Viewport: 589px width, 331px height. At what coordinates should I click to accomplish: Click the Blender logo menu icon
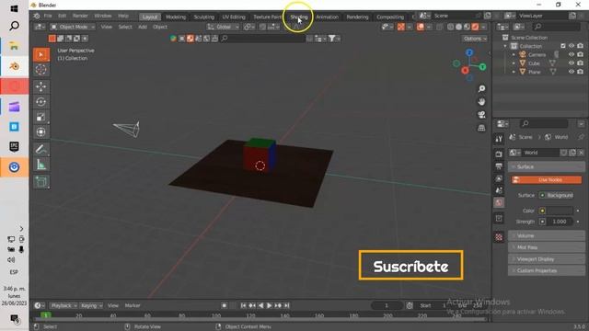pos(37,16)
